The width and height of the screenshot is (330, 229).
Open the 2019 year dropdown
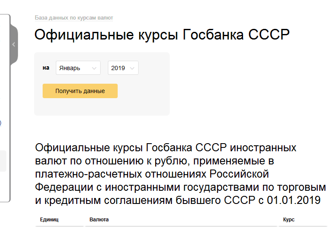[x=123, y=68]
